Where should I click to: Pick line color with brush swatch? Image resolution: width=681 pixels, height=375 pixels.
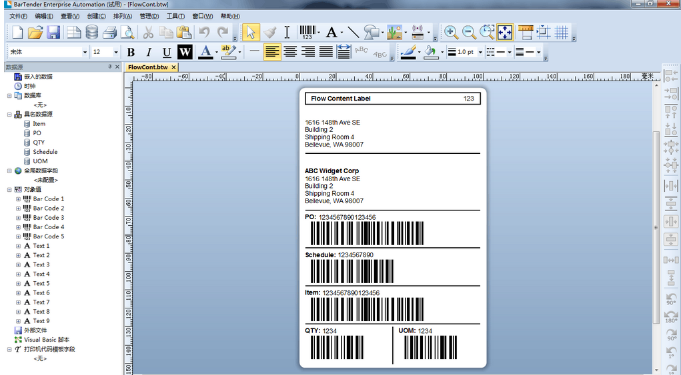(408, 52)
